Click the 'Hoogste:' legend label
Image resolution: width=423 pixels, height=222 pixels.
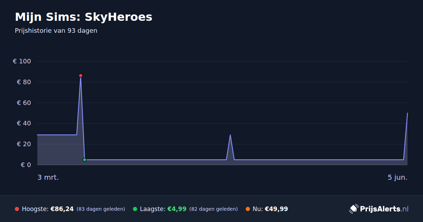pyautogui.click(x=35, y=209)
